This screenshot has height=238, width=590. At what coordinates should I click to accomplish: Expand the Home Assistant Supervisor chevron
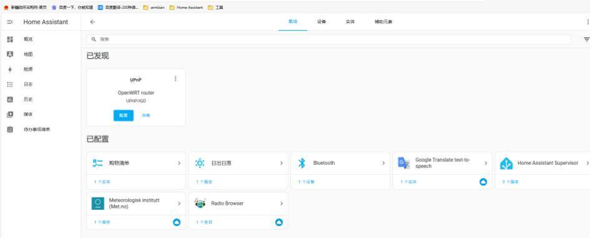[x=588, y=163]
